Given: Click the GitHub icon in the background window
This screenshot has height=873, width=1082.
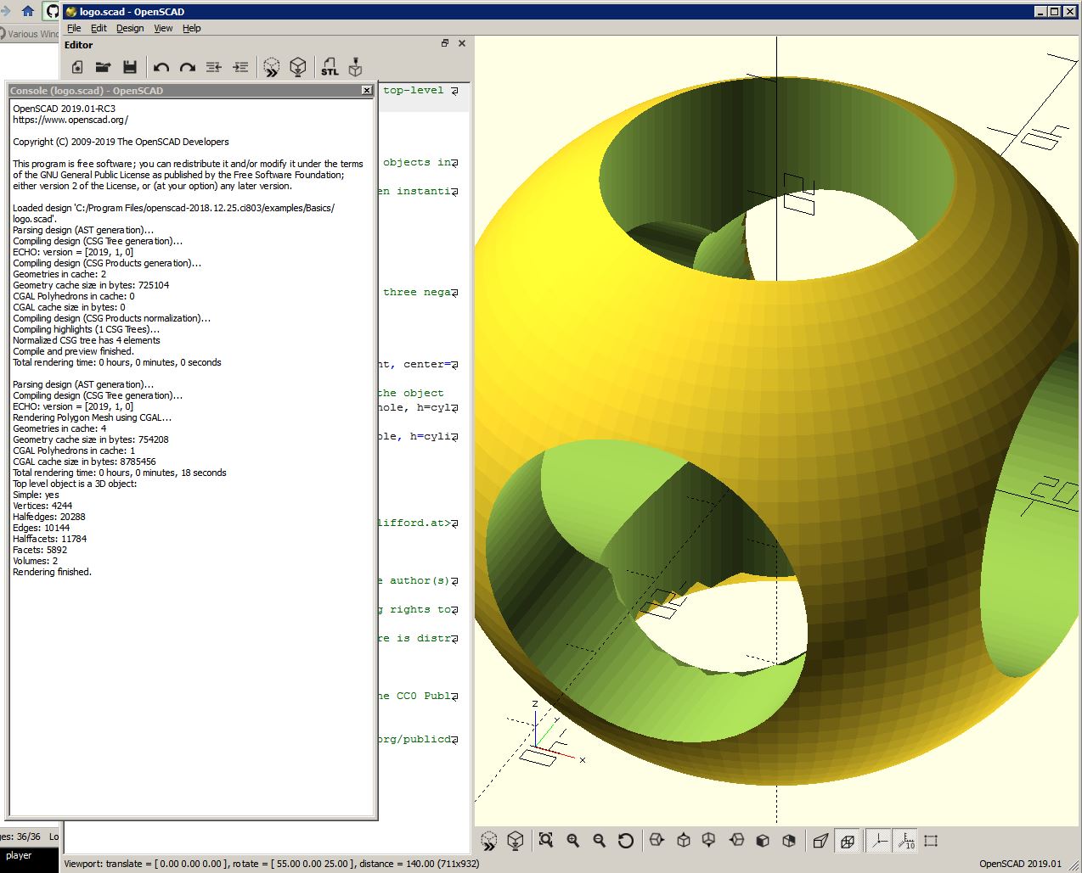Looking at the screenshot, I should (52, 11).
